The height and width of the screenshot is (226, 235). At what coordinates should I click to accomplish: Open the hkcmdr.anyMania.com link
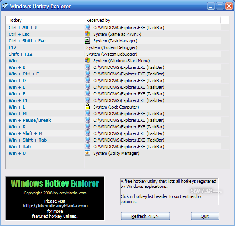55,206
